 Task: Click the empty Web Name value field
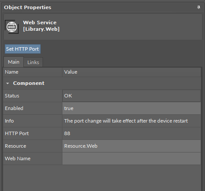pyautogui.click(x=131, y=159)
